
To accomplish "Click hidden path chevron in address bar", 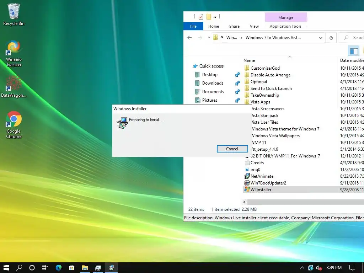I will [x=222, y=37].
